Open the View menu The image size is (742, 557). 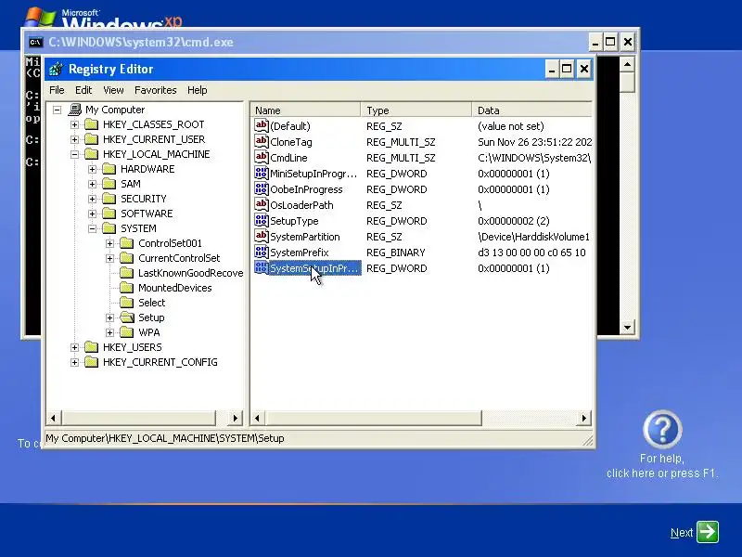point(113,90)
